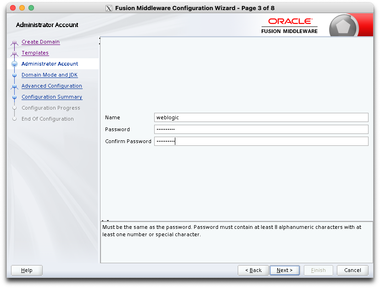
Task: Open Help for this wizard page
Action: coord(27,270)
